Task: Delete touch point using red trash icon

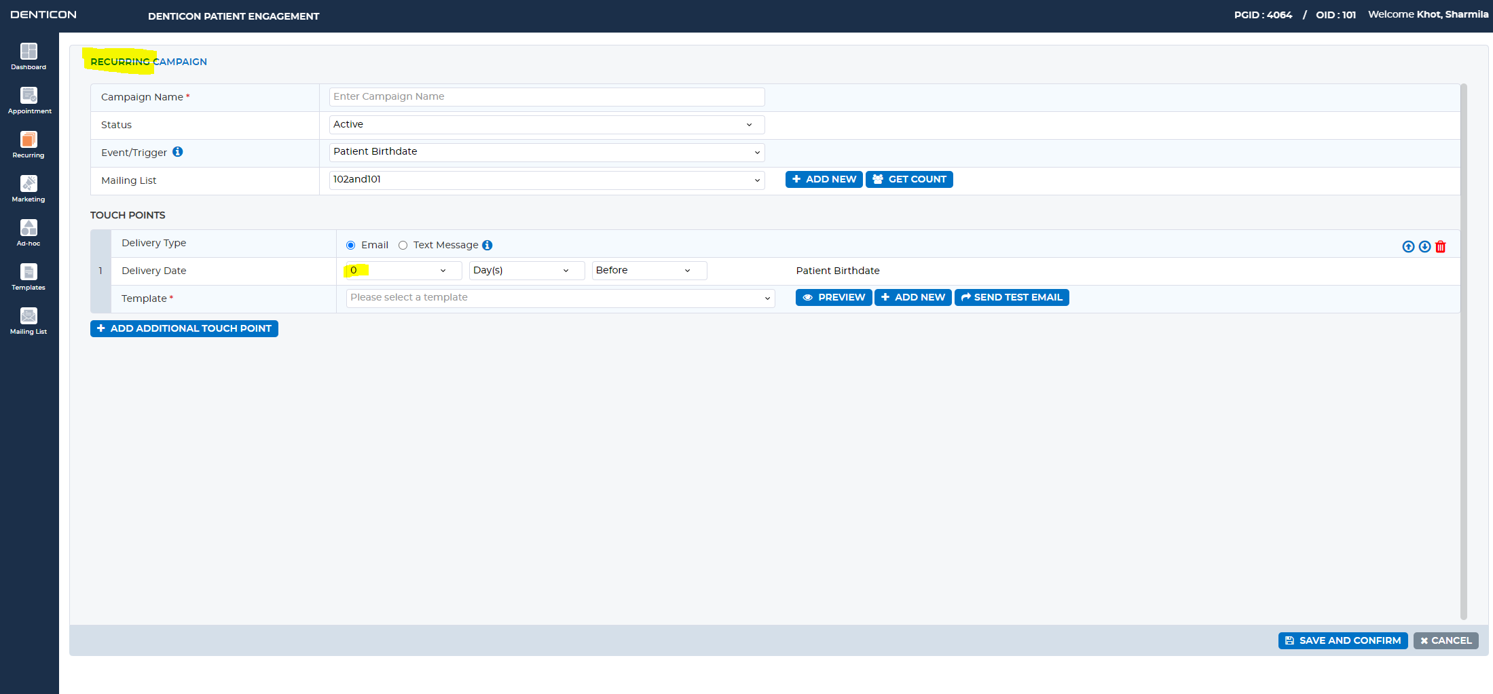Action: click(x=1440, y=246)
